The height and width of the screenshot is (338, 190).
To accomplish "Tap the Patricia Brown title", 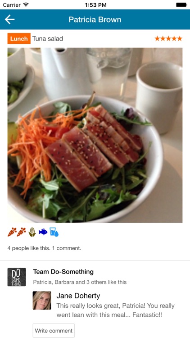I will coord(95,20).
